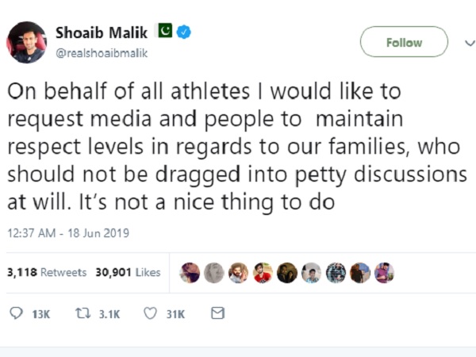Open the 12:37 AM - 18 Jun 2019 timestamp

click(x=68, y=233)
